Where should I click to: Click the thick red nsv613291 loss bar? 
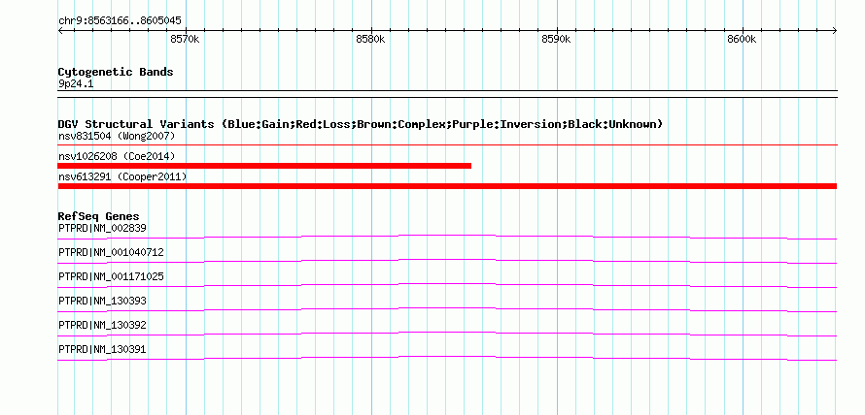(x=447, y=186)
